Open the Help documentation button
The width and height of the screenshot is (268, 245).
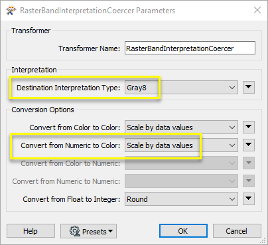coord(31,231)
